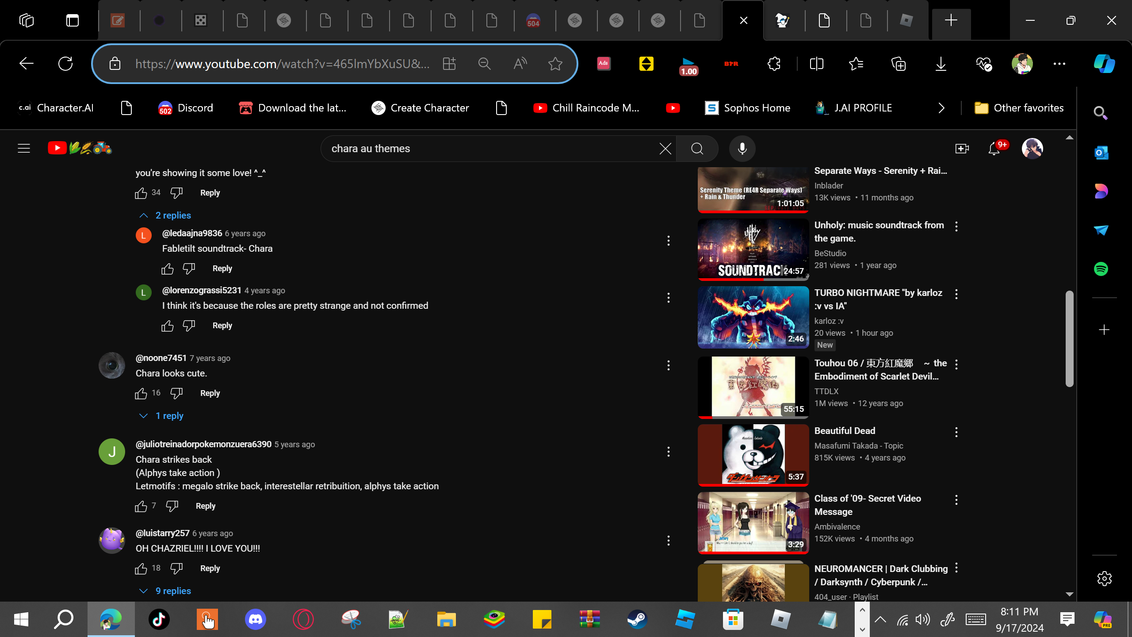Click the search magnifier button
The width and height of the screenshot is (1132, 637).
[x=697, y=149]
